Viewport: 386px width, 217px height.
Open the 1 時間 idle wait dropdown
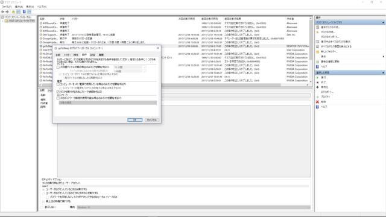pos(130,71)
